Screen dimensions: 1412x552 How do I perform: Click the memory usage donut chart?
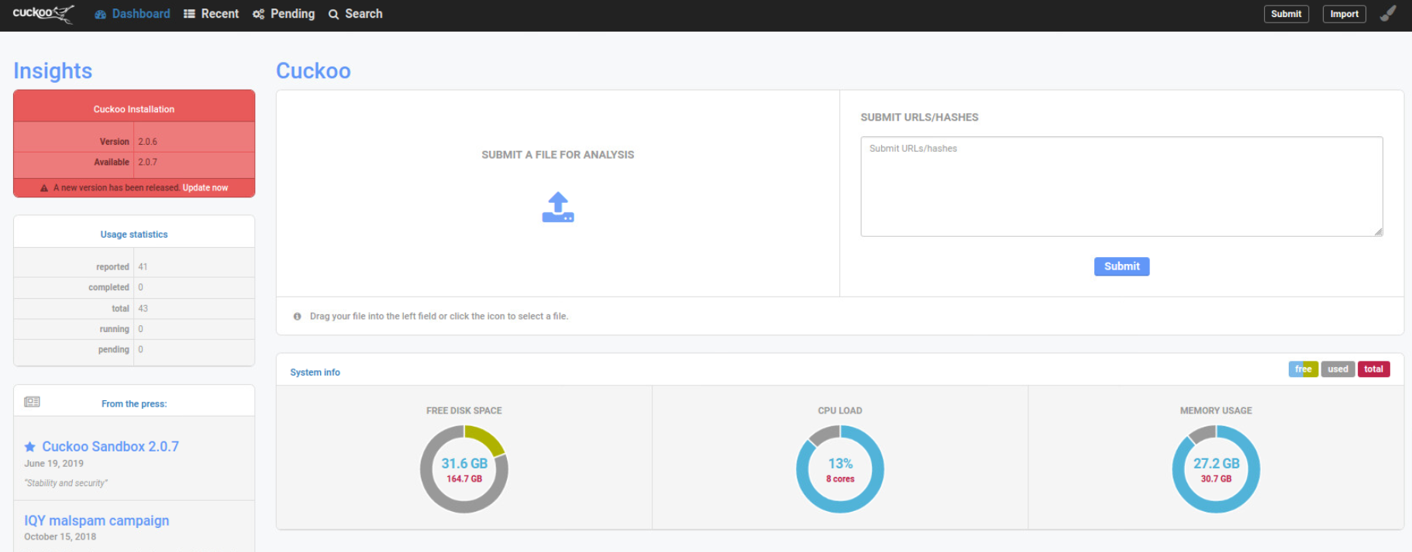(x=1216, y=469)
